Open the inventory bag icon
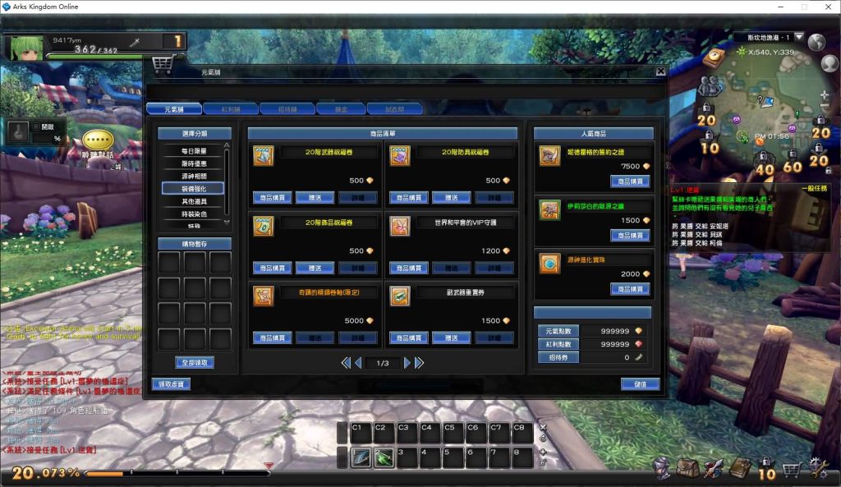The image size is (841, 487). tap(687, 468)
